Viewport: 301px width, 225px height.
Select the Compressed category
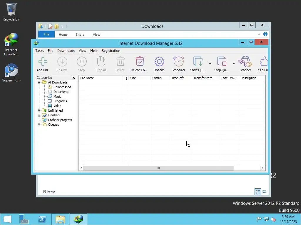(x=62, y=87)
